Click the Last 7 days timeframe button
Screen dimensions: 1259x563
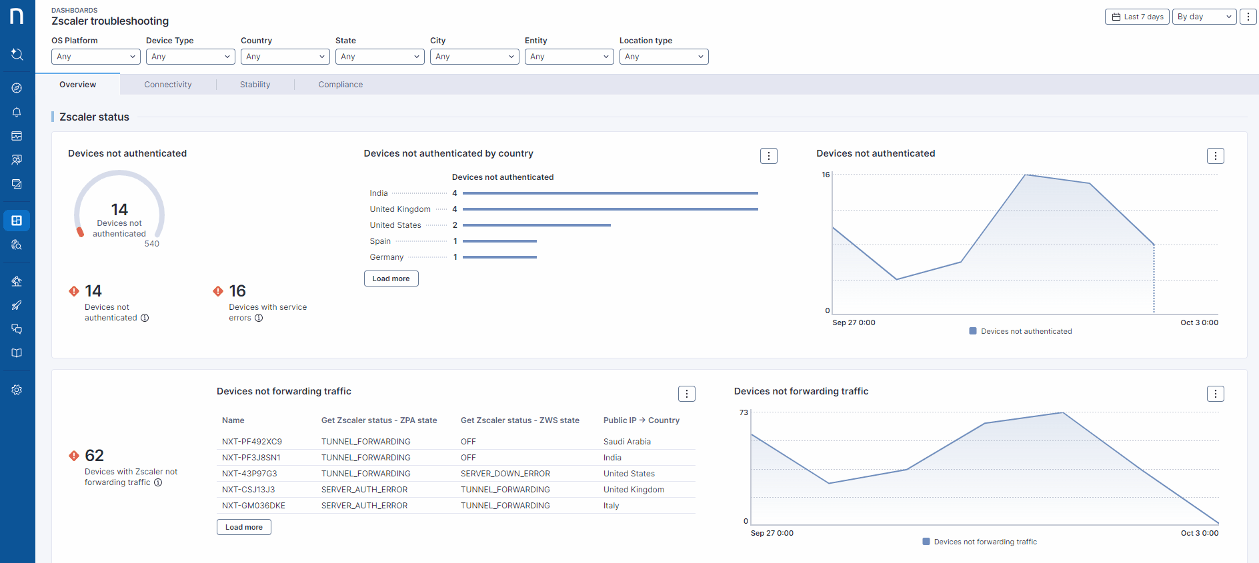pos(1137,17)
